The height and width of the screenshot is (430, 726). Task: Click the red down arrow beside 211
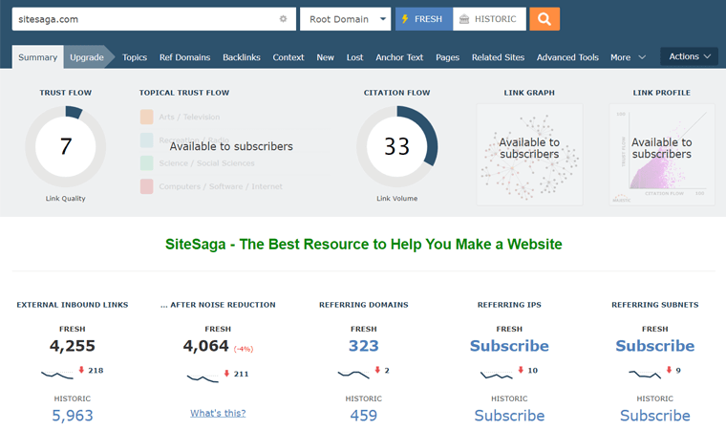click(x=227, y=373)
